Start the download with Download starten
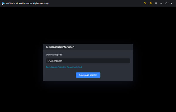The height and width of the screenshot is (112, 176). click(x=88, y=75)
